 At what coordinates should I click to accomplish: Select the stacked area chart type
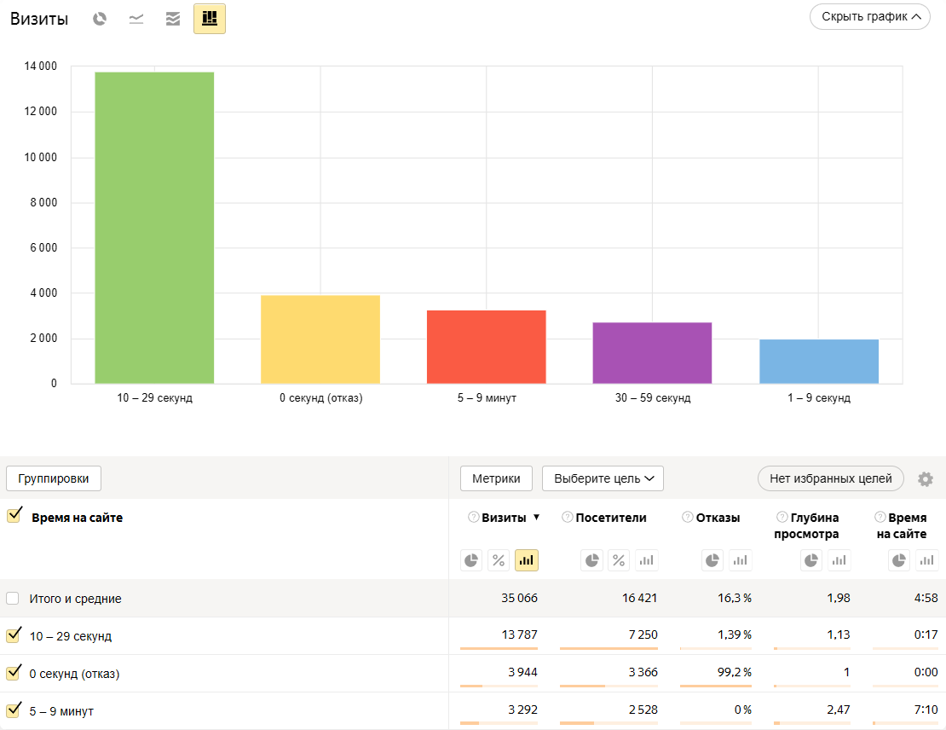tap(173, 19)
